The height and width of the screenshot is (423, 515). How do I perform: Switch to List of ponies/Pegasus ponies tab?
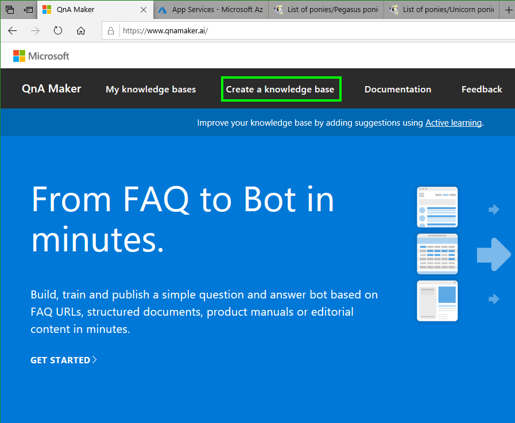click(x=326, y=10)
